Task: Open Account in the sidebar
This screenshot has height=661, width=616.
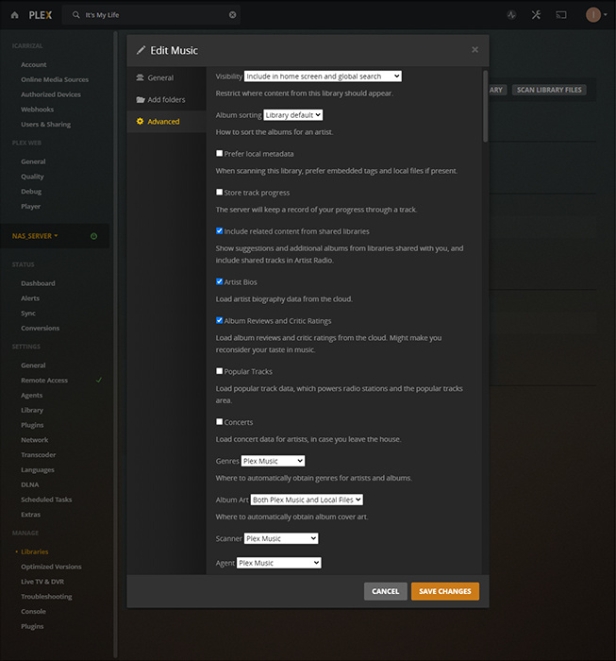Action: click(34, 64)
